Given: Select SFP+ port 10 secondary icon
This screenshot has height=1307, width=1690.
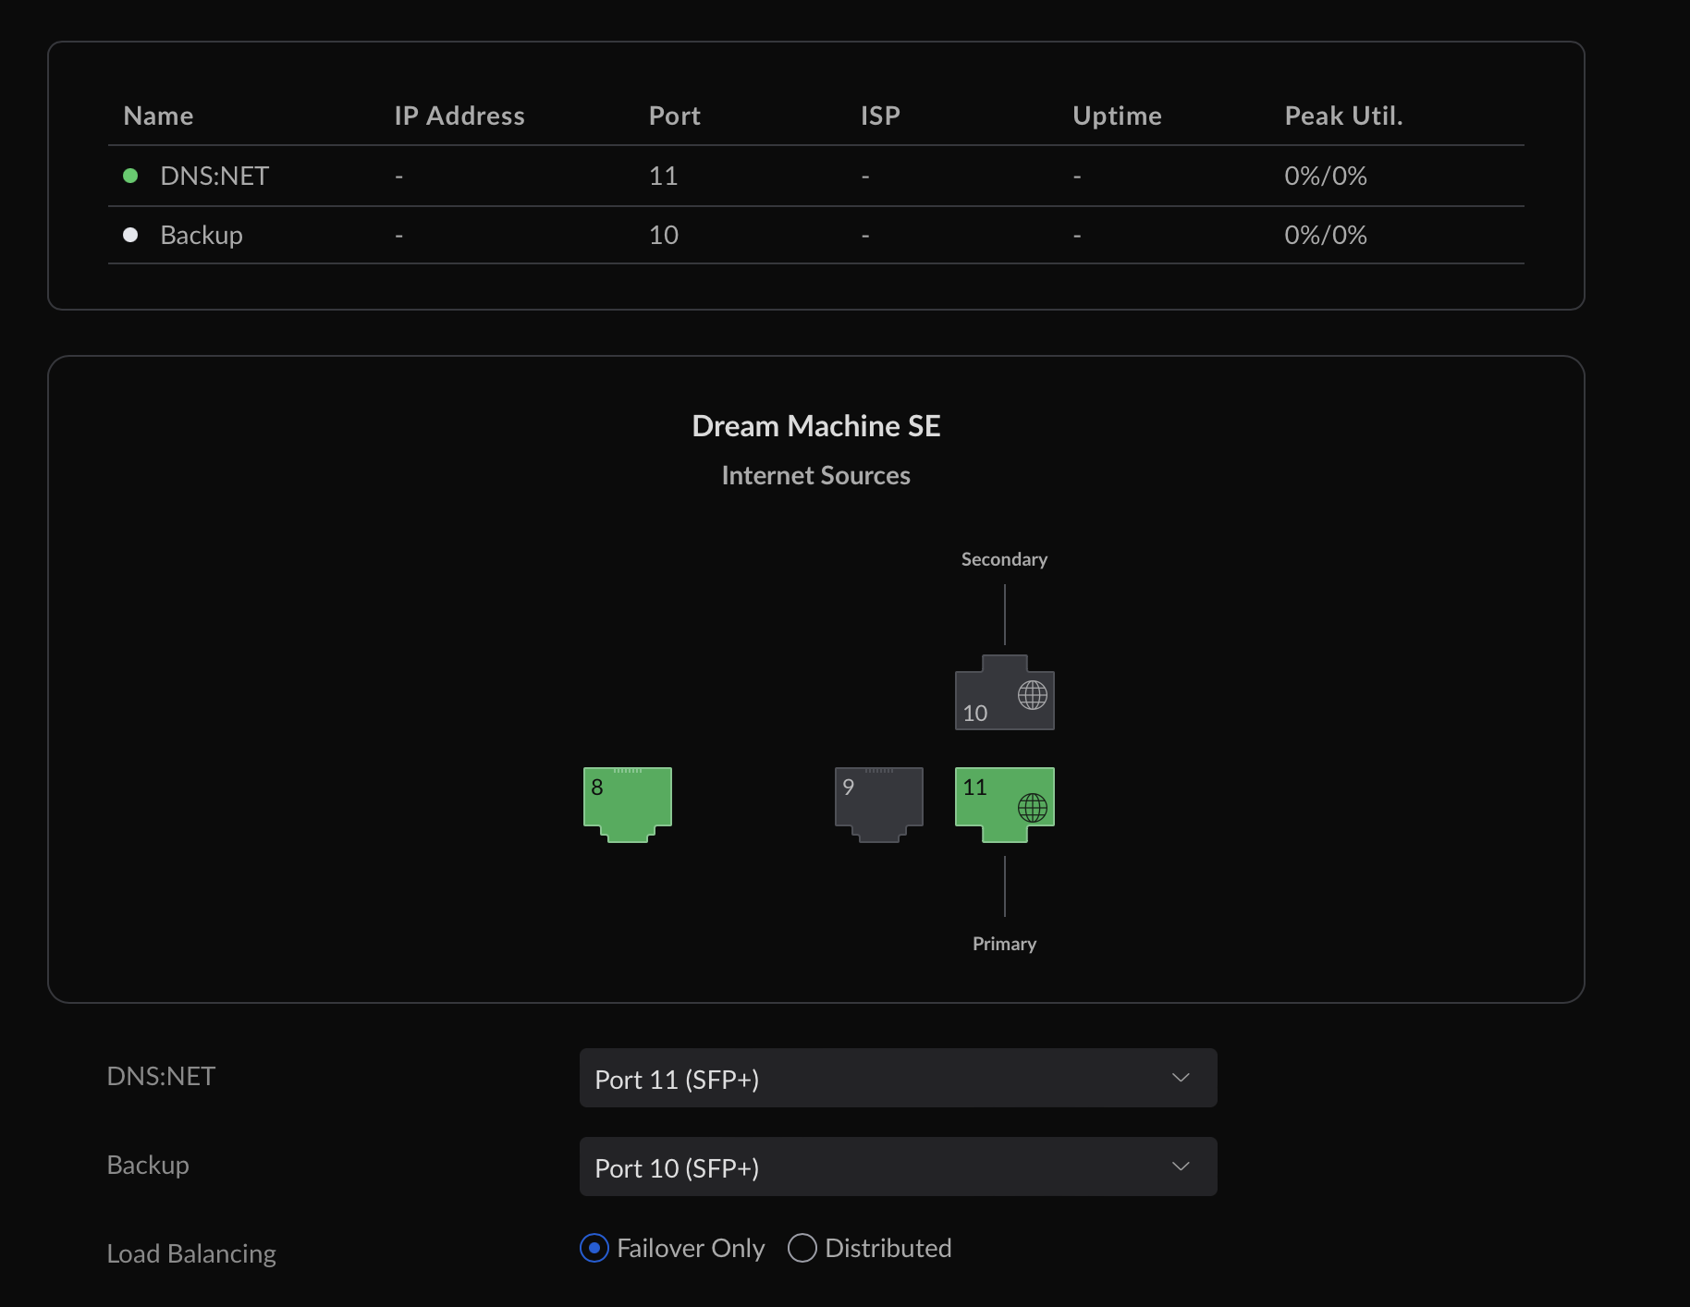Looking at the screenshot, I should (1005, 692).
